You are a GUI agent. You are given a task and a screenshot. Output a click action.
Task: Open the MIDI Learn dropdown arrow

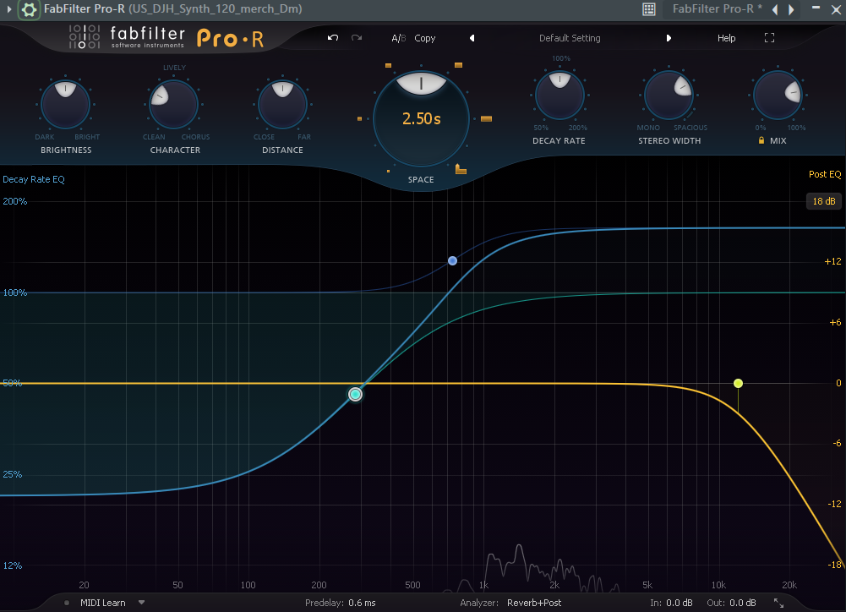(141, 603)
